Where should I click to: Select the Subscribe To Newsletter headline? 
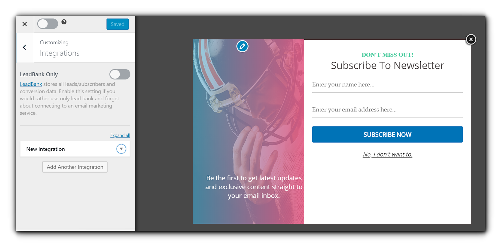387,65
